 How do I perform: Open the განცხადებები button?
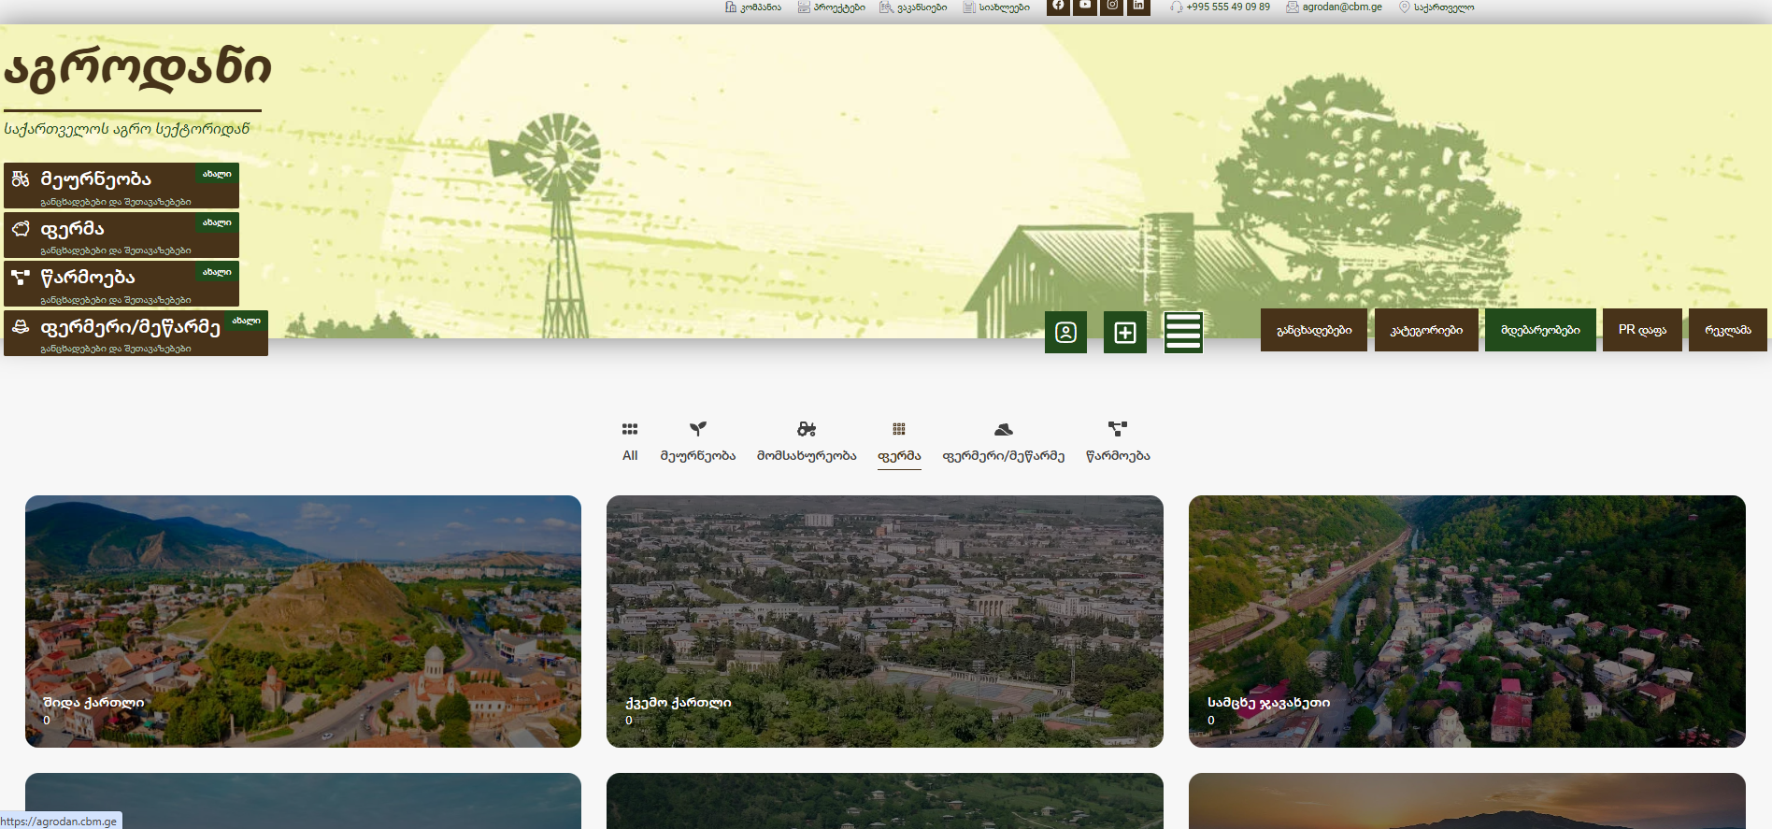[x=1313, y=330]
